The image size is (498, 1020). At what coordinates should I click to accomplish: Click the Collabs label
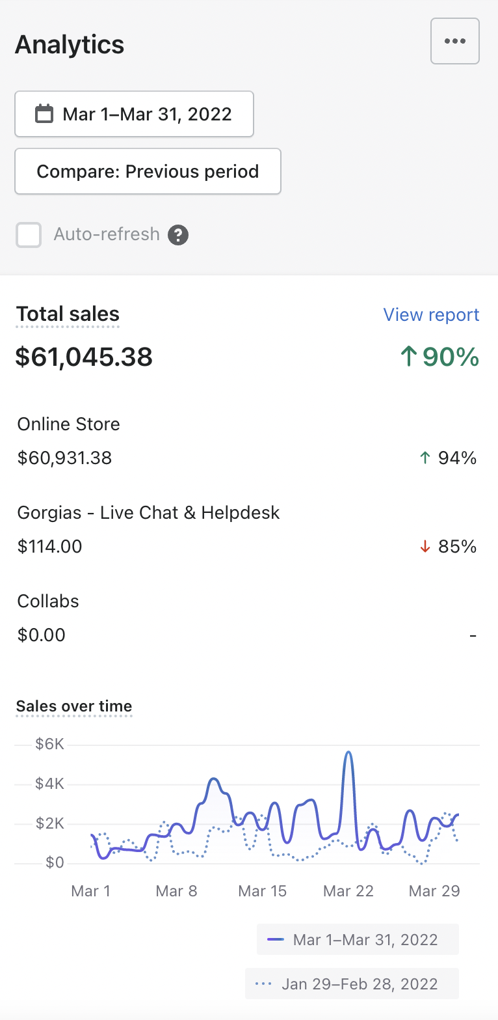(x=48, y=601)
